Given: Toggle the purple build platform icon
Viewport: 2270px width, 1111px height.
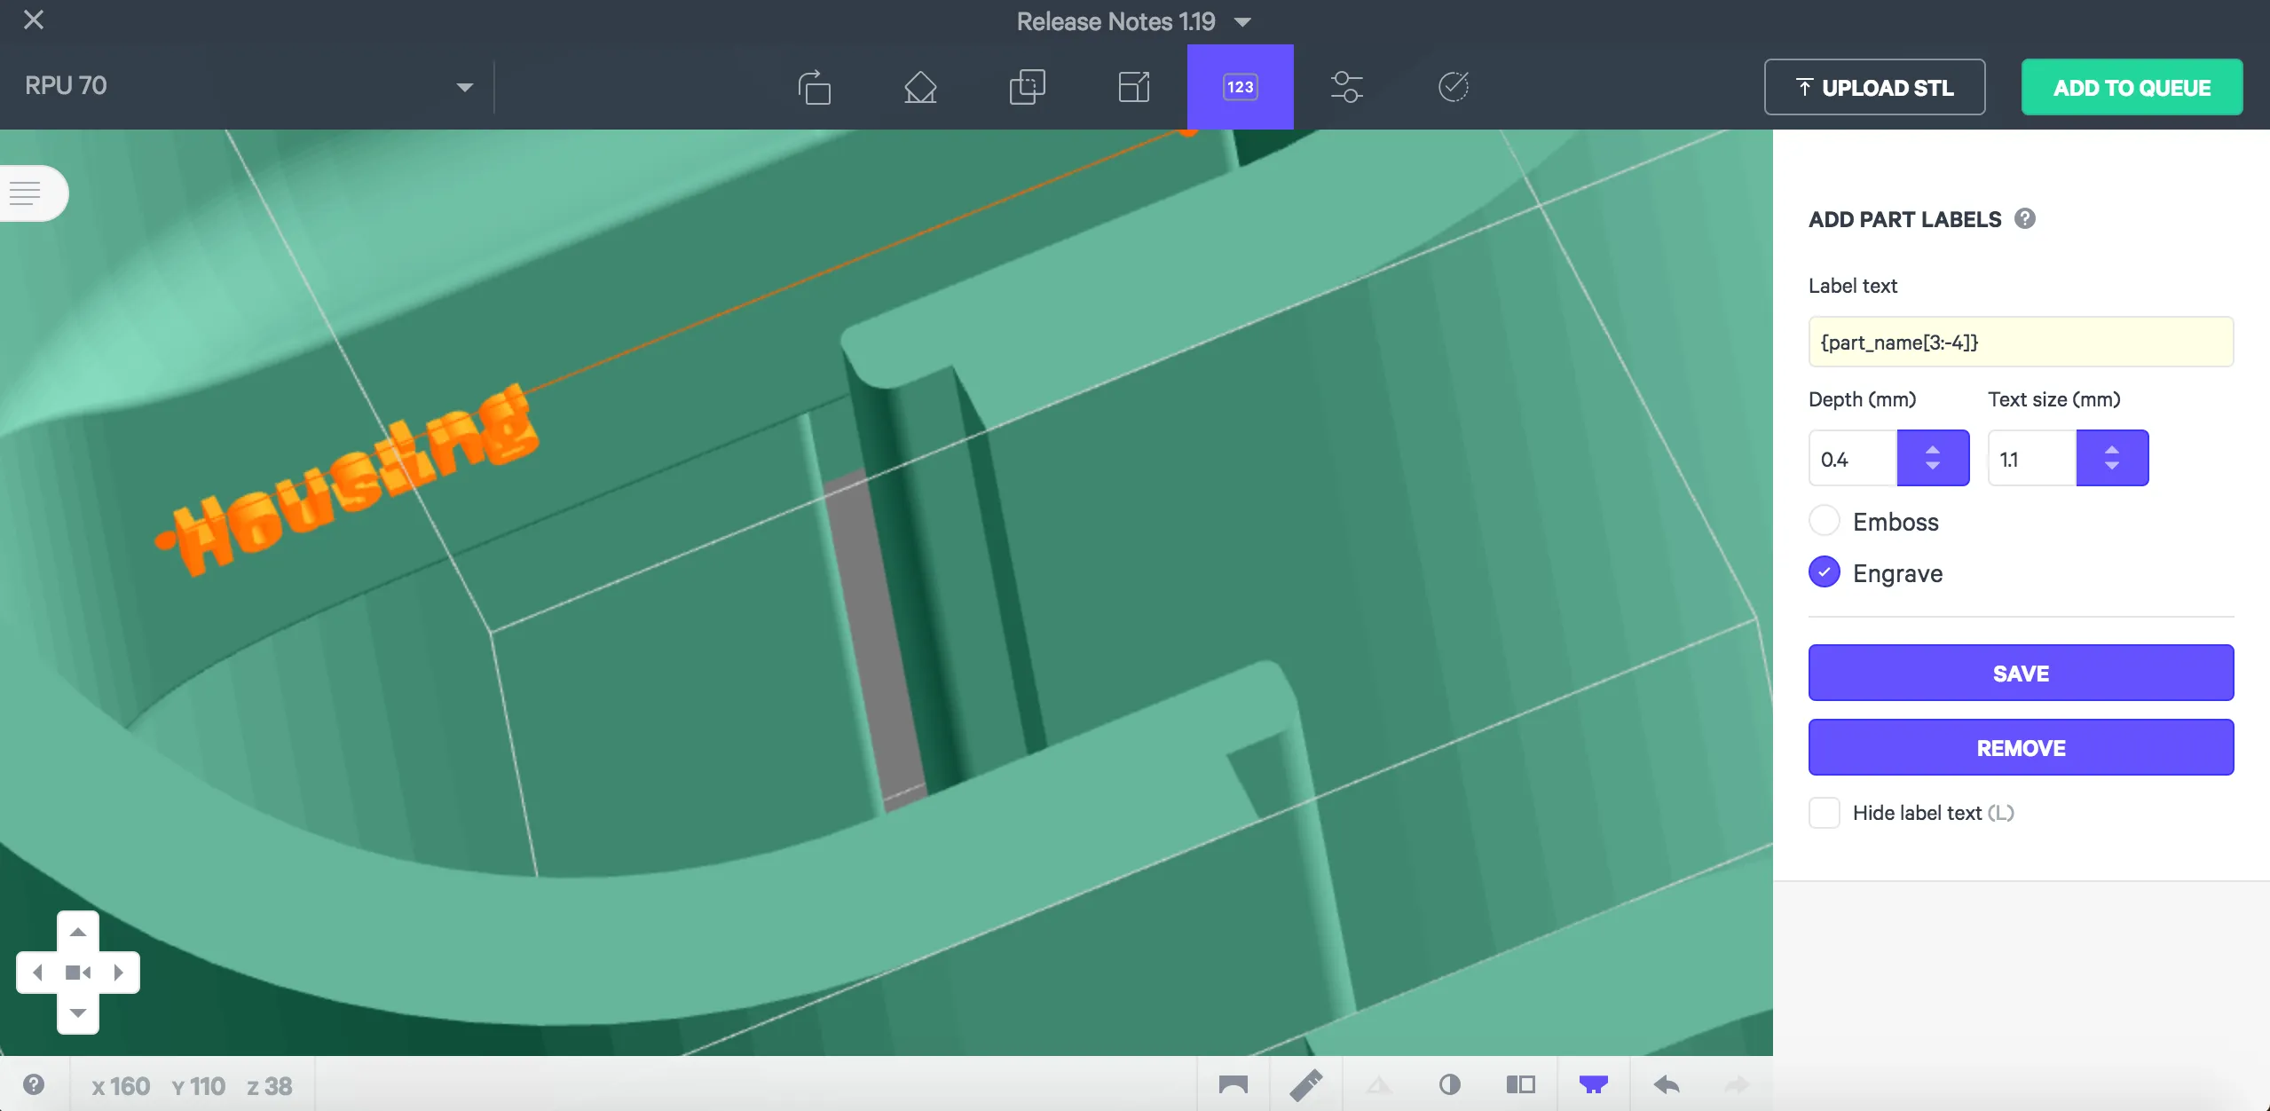Looking at the screenshot, I should pos(1594,1084).
